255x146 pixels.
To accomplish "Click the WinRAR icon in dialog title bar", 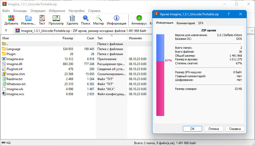I will click(157, 14).
